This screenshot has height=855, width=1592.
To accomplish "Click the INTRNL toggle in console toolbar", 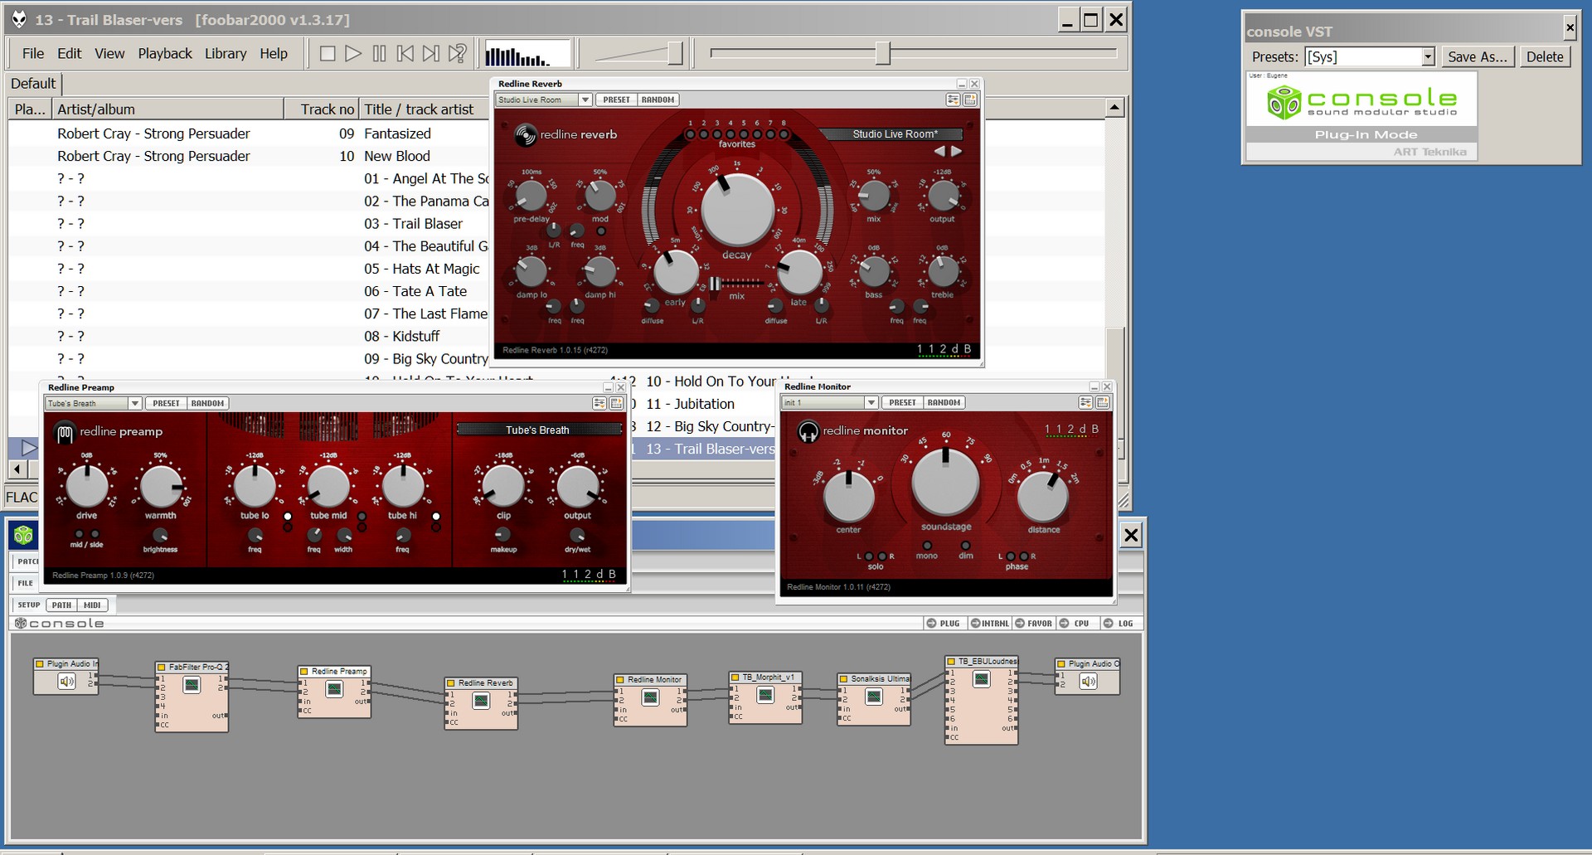I will pyautogui.click(x=990, y=624).
